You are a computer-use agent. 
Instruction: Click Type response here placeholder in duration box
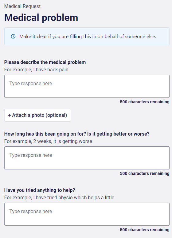point(31,155)
